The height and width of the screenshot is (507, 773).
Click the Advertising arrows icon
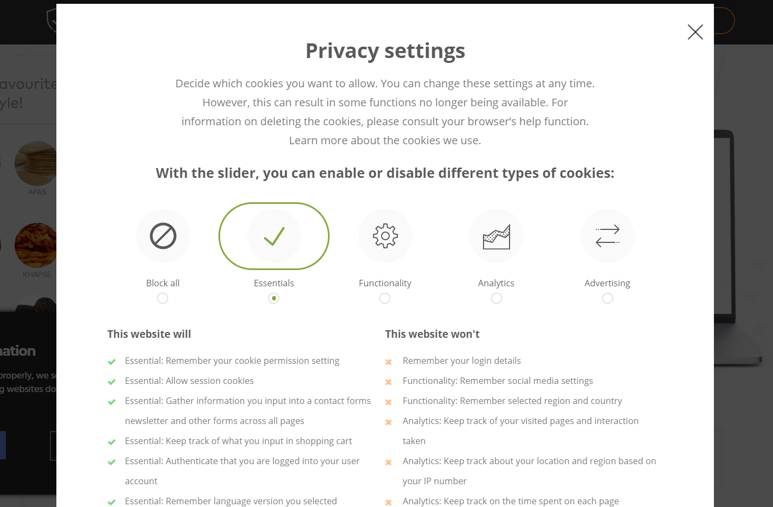coord(608,236)
